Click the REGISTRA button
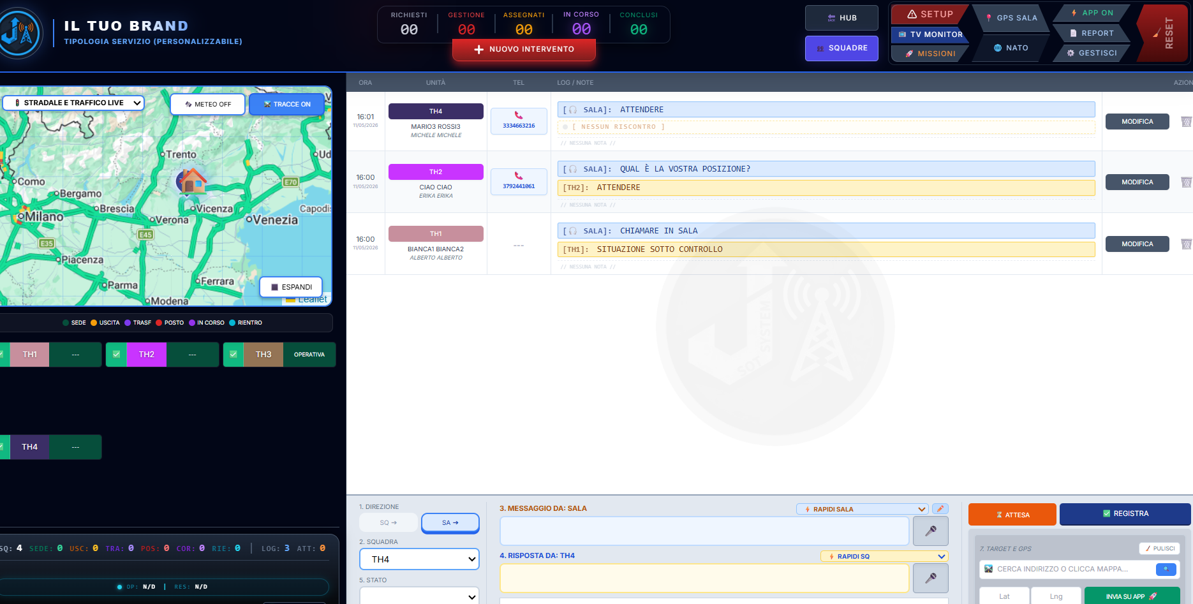1193x604 pixels. pos(1125,514)
